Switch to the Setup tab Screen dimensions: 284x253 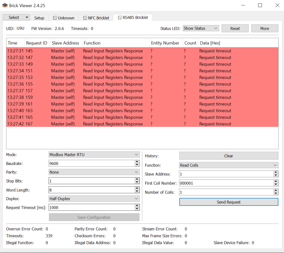pos(39,18)
